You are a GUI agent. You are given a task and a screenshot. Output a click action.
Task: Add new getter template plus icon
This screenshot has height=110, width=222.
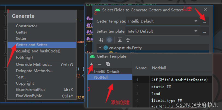pos(91,64)
